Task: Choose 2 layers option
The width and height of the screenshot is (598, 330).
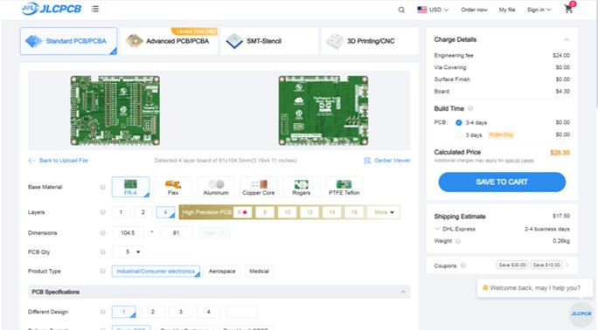Action: [143, 212]
